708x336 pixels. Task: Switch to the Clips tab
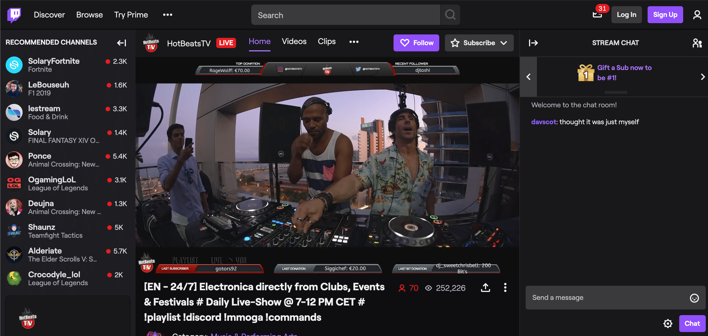coord(327,42)
